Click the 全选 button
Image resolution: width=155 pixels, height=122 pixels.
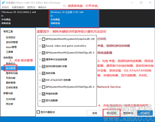[95, 113]
